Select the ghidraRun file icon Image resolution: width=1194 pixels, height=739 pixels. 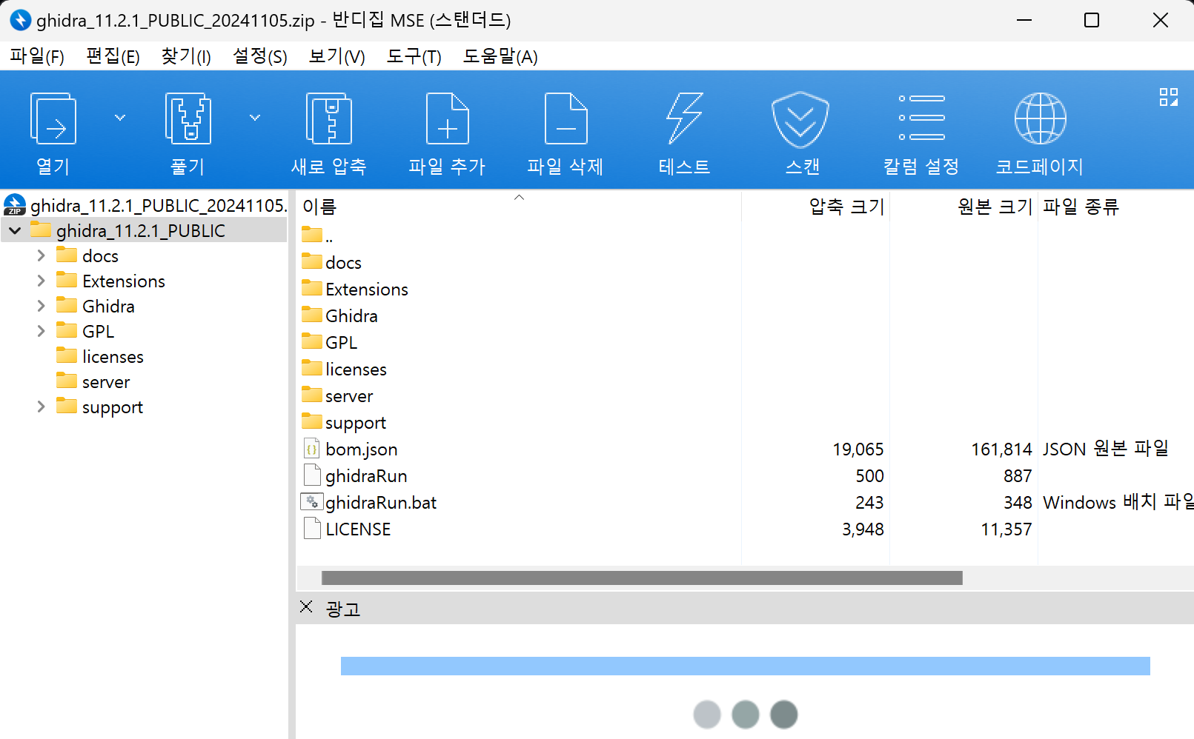click(312, 475)
